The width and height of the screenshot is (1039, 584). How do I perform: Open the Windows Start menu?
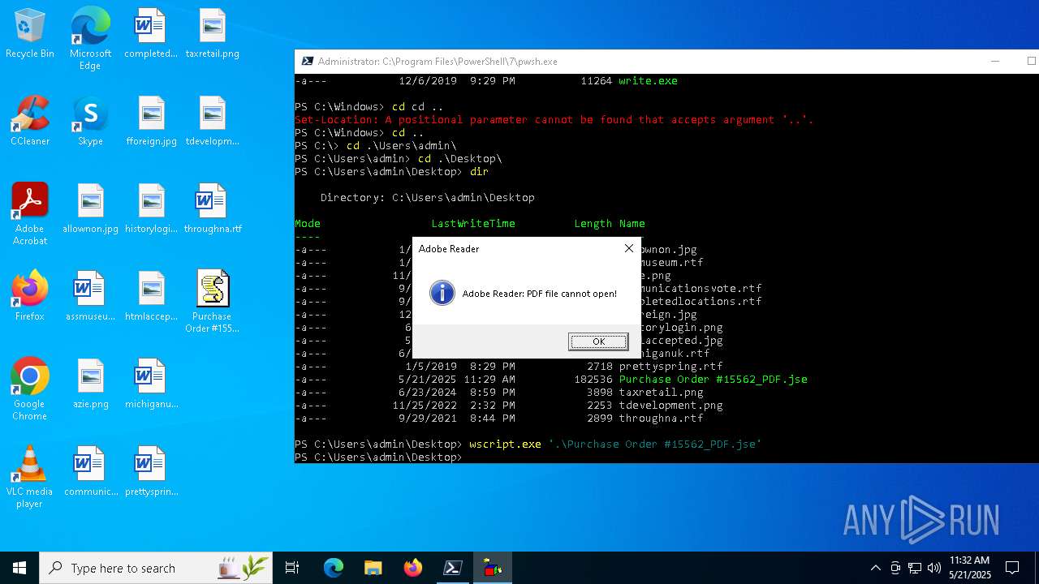(19, 568)
